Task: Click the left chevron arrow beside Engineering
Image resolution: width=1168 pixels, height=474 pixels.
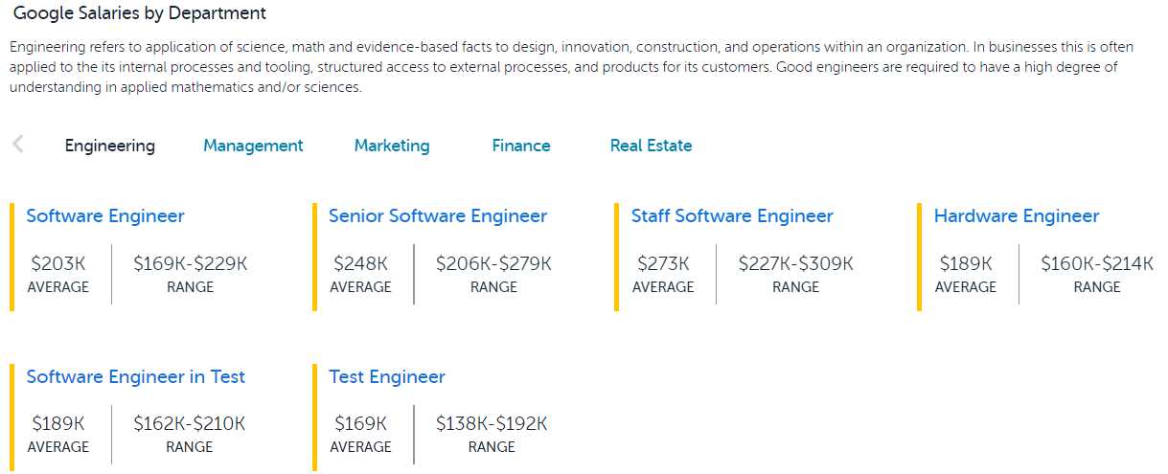Action: tap(18, 145)
